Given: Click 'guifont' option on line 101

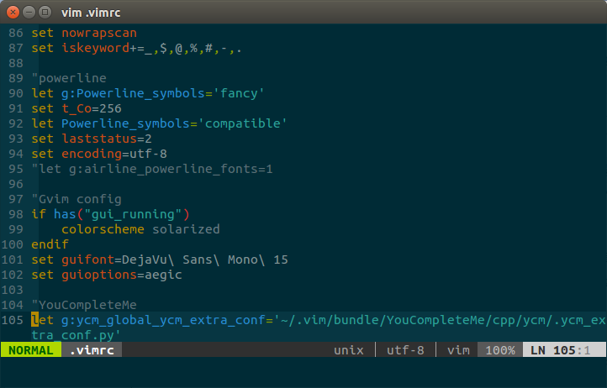Looking at the screenshot, I should (x=88, y=260).
